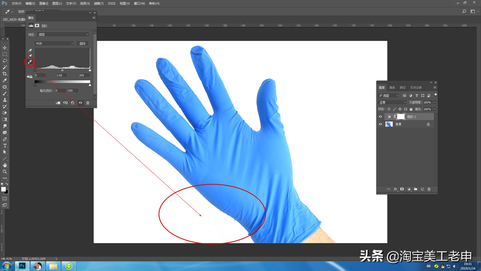Viewport: 481px width, 271px height.
Task: Delete the adjustment layer via properties trash icon
Action: point(88,103)
